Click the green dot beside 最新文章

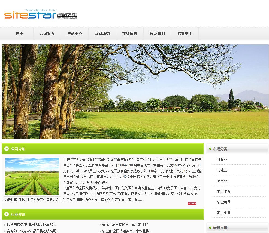pos(210,228)
